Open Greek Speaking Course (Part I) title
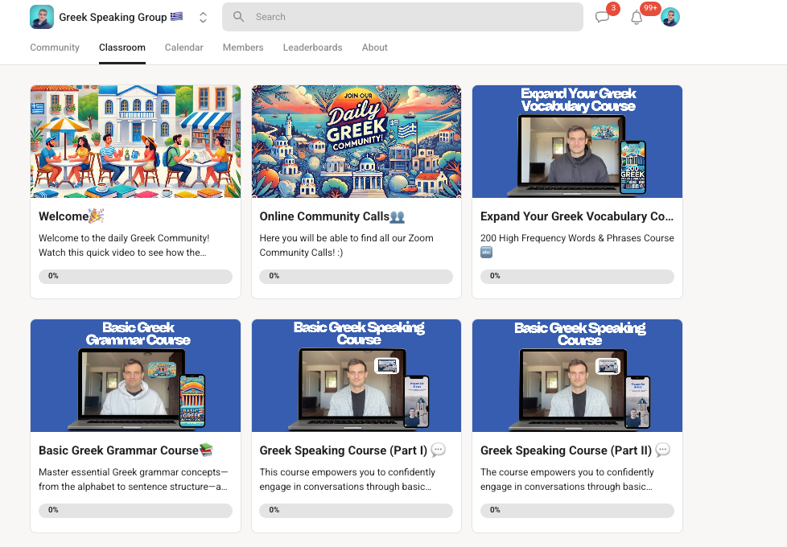Screen dimensions: 787x547 [344, 450]
